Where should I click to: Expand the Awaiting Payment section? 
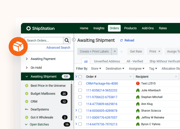(x=27, y=59)
